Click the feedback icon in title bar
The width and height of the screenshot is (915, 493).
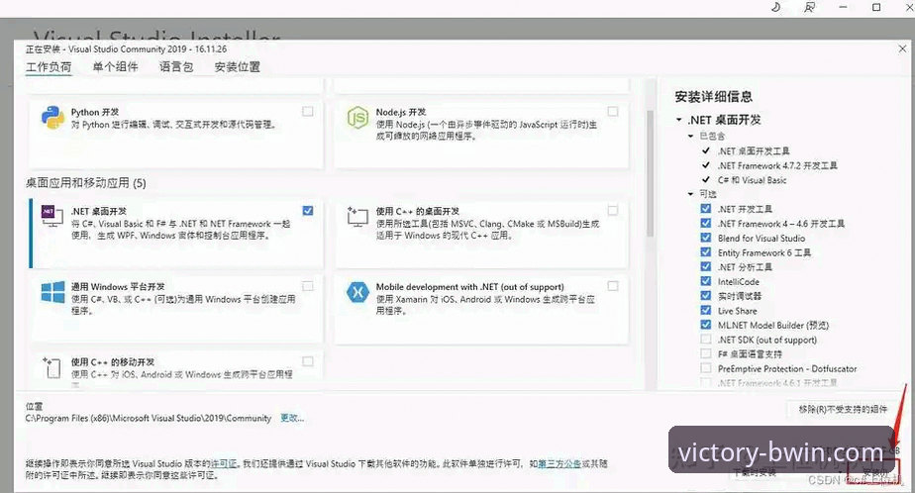pyautogui.click(x=809, y=7)
